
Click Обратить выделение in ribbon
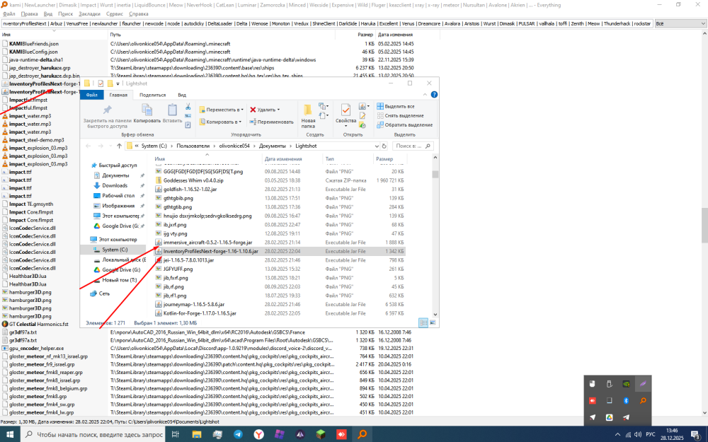coord(404,124)
